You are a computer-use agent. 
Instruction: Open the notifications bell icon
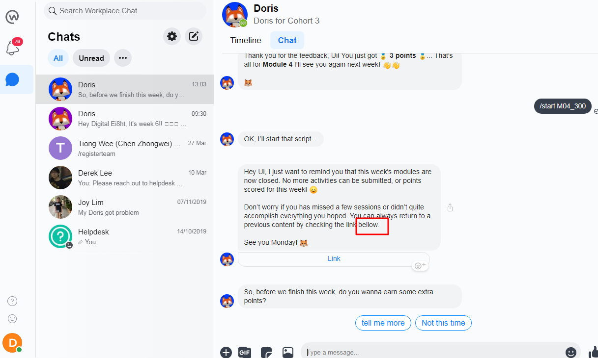click(x=13, y=48)
